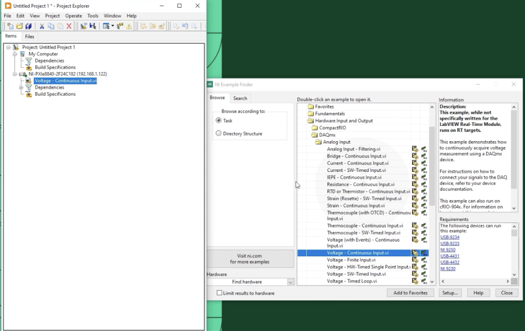Image resolution: width=525 pixels, height=331 pixels.
Task: Click Visit ni.com for more examples button
Action: coord(250,259)
